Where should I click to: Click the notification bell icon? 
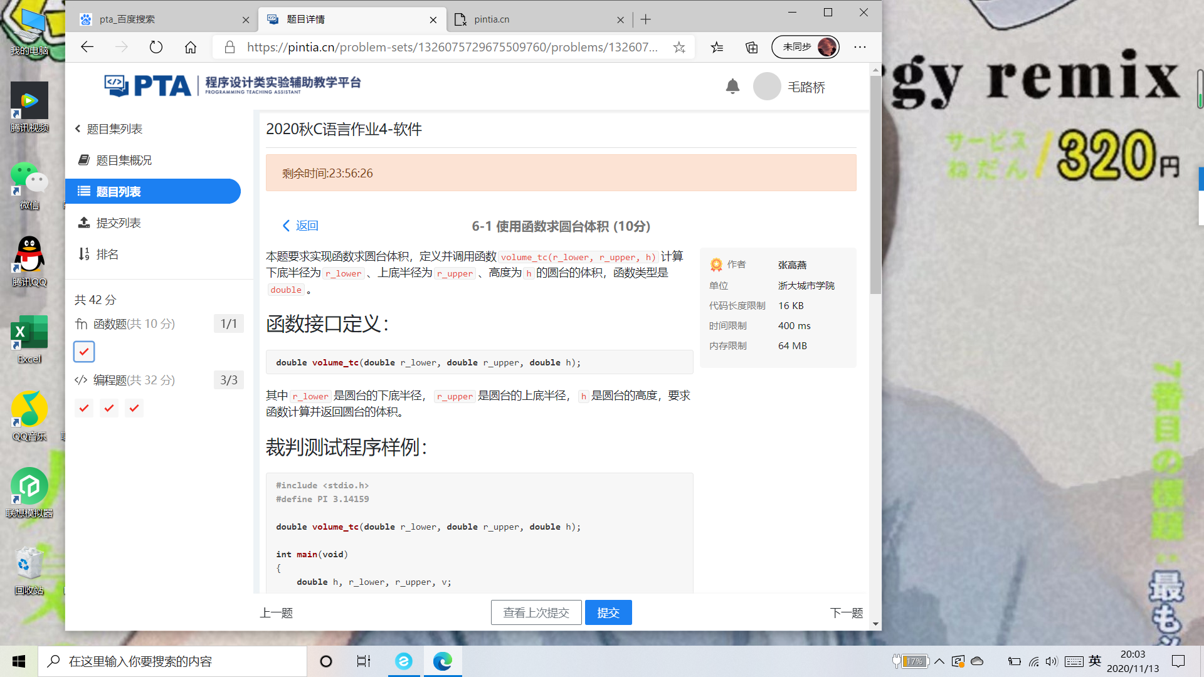tap(732, 87)
